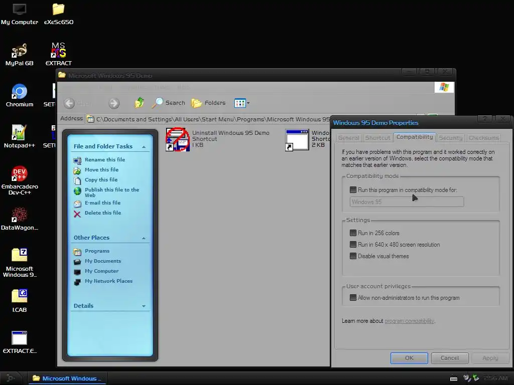Select the partially hidden Windows 95 Demo shortcut
514x385 pixels.
pyautogui.click(x=297, y=140)
